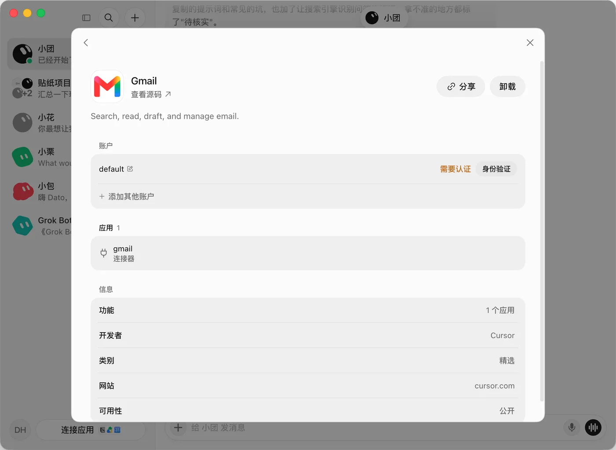Open the 小包 red avatar chat

tap(22, 191)
